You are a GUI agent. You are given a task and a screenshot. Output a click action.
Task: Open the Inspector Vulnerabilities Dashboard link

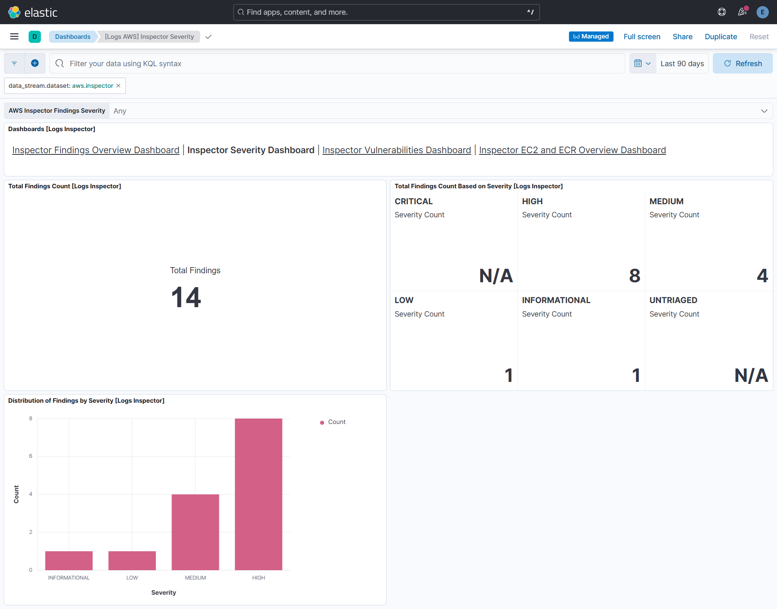[x=396, y=150]
